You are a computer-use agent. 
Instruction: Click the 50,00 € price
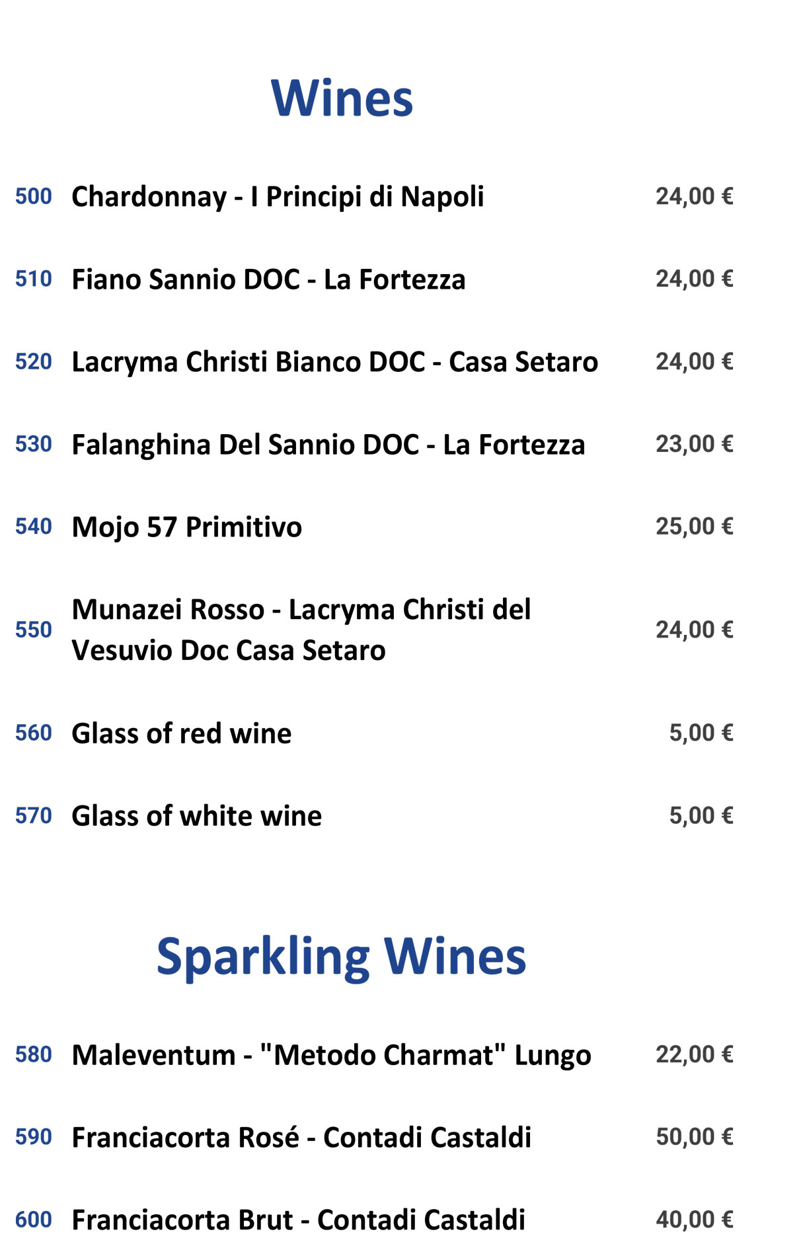pos(694,1137)
